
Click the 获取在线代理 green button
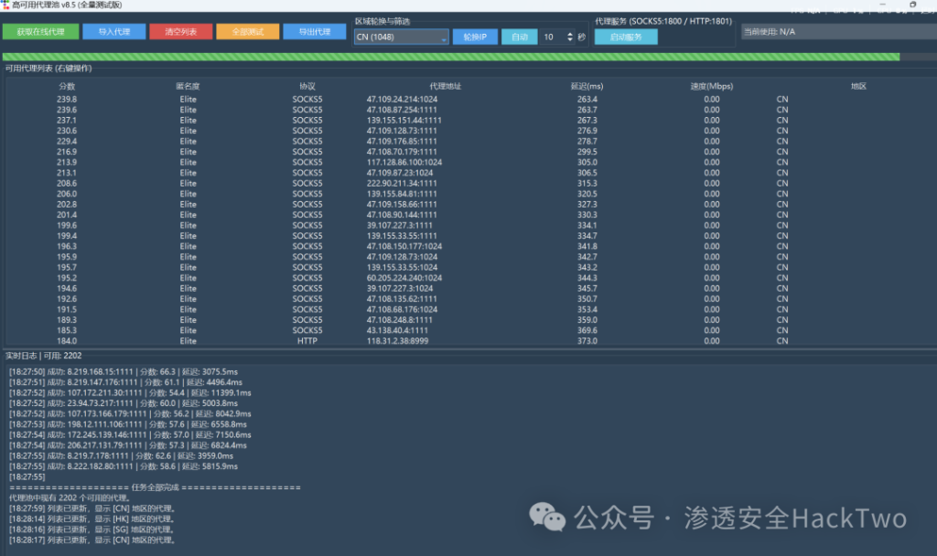(x=40, y=32)
